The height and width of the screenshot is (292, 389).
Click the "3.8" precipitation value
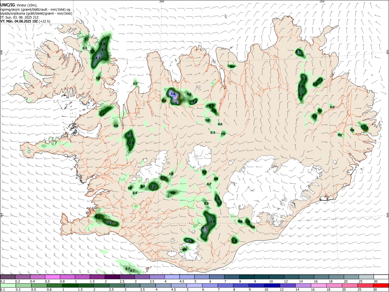[191, 241]
